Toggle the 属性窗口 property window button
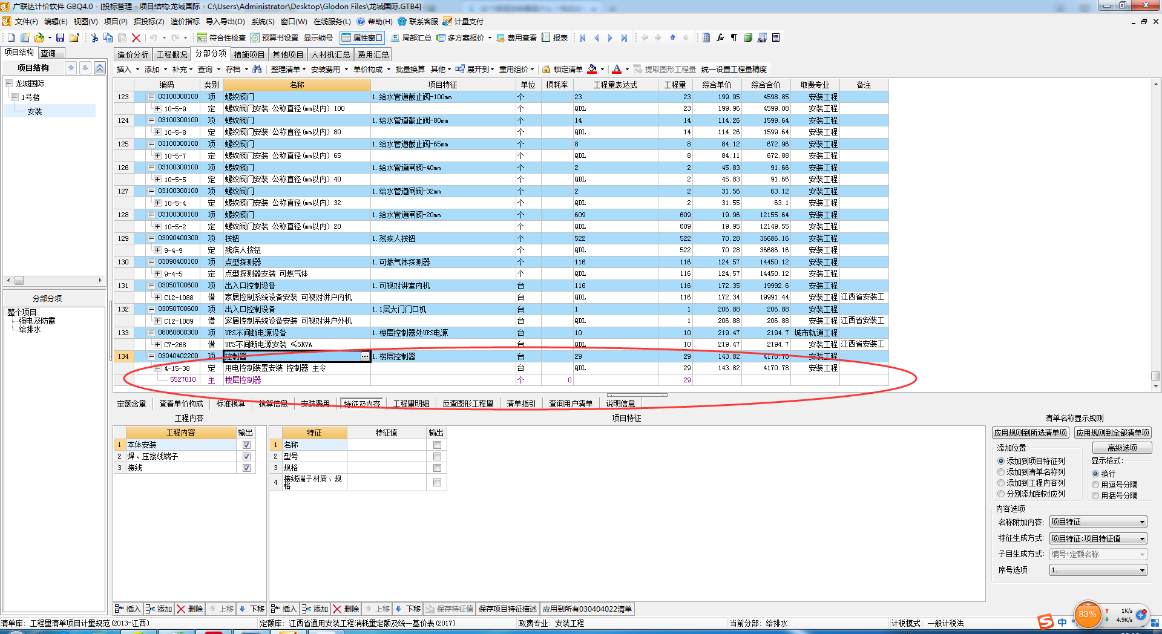The height and width of the screenshot is (634, 1162). tap(362, 38)
